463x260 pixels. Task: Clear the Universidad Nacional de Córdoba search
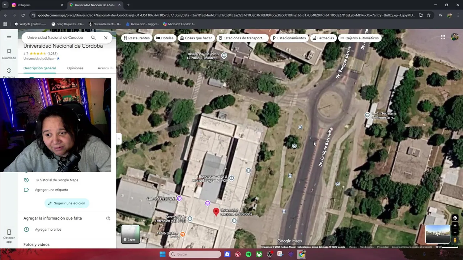point(106,38)
